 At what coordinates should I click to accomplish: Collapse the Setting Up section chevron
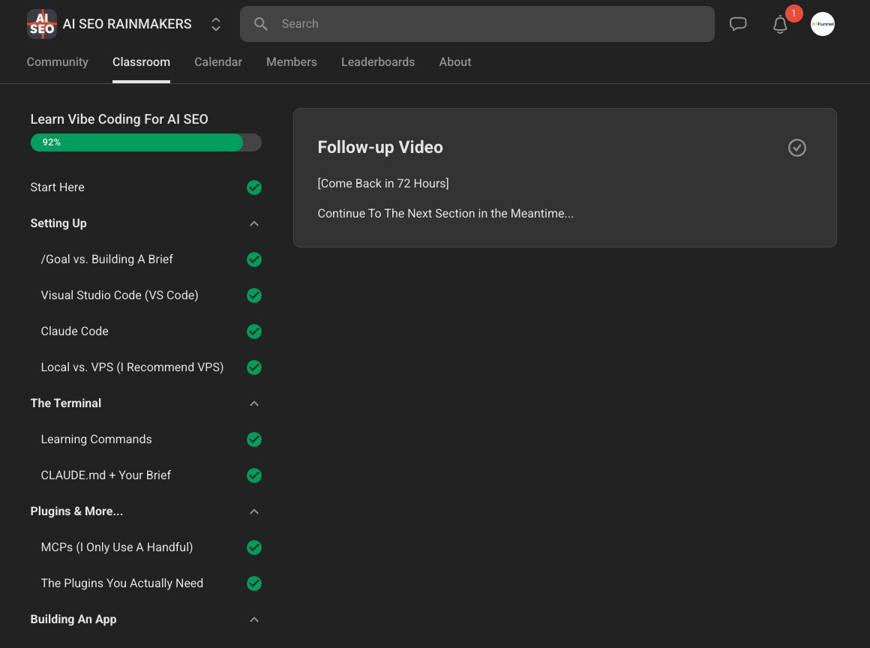[254, 223]
